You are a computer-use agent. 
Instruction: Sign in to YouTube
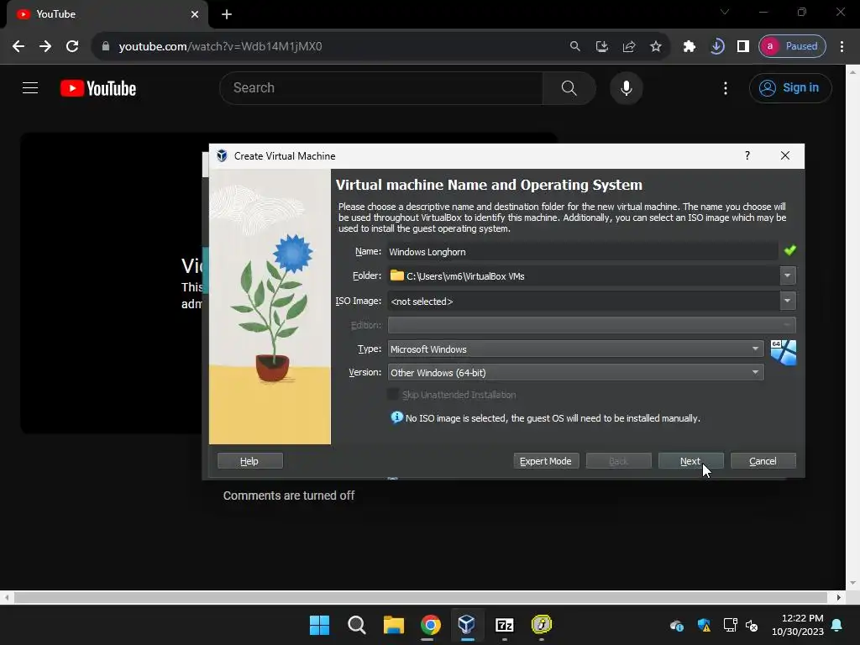point(790,87)
